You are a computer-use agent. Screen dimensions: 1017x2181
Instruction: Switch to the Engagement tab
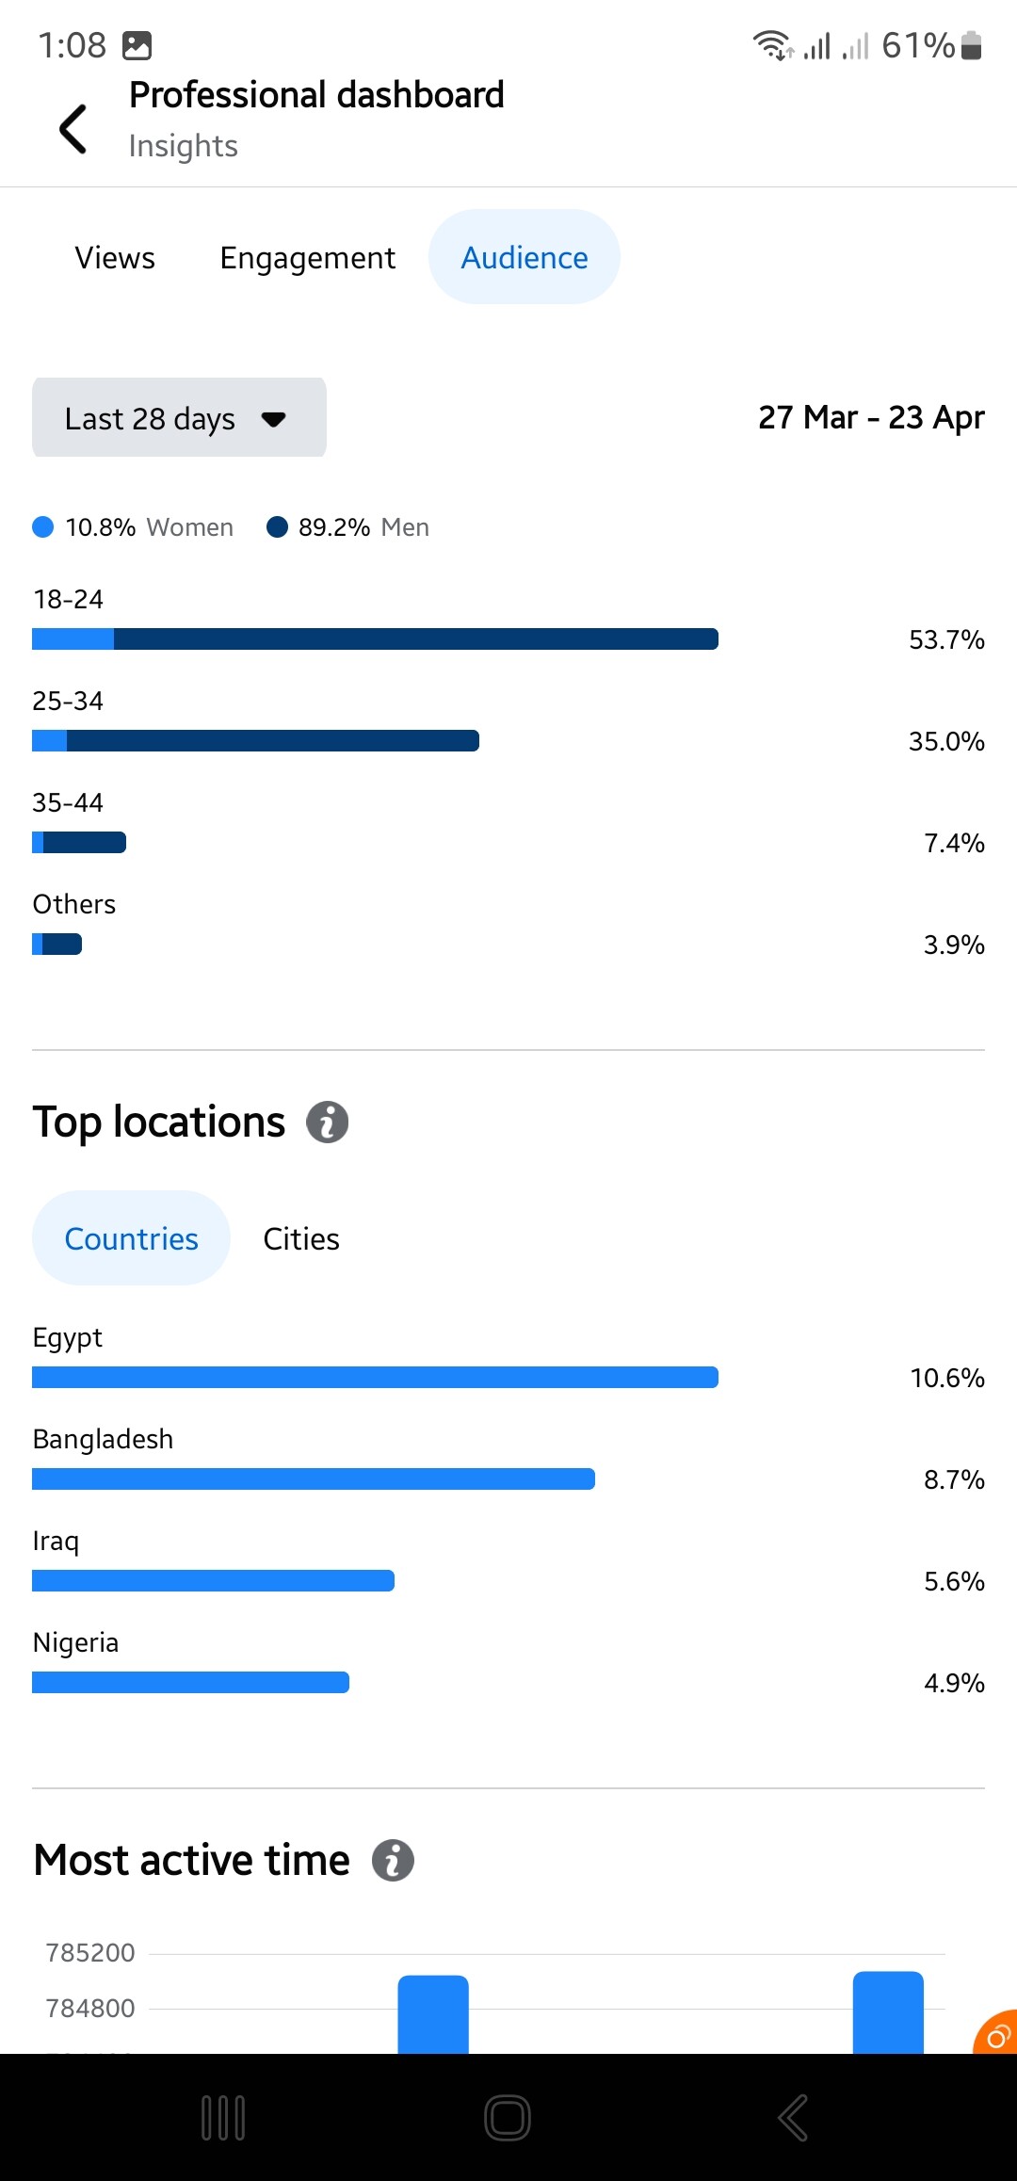point(307,257)
